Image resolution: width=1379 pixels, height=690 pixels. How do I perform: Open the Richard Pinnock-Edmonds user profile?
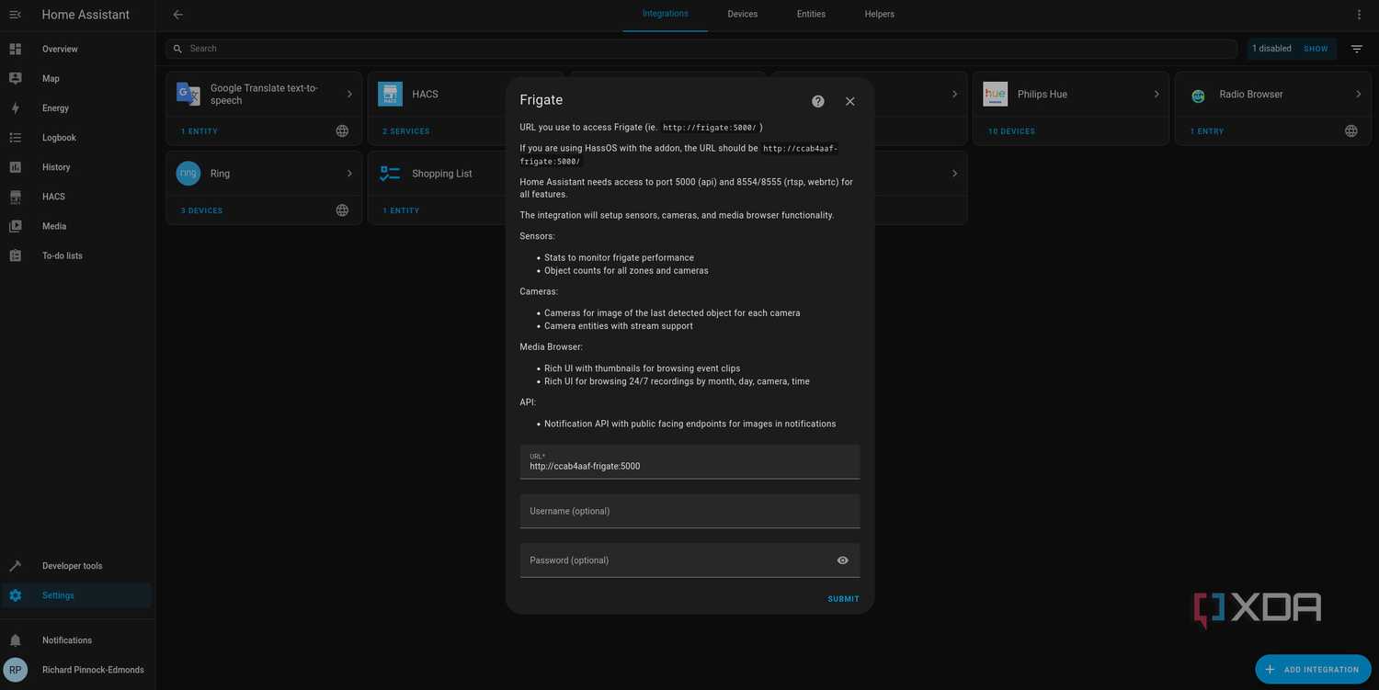click(77, 670)
